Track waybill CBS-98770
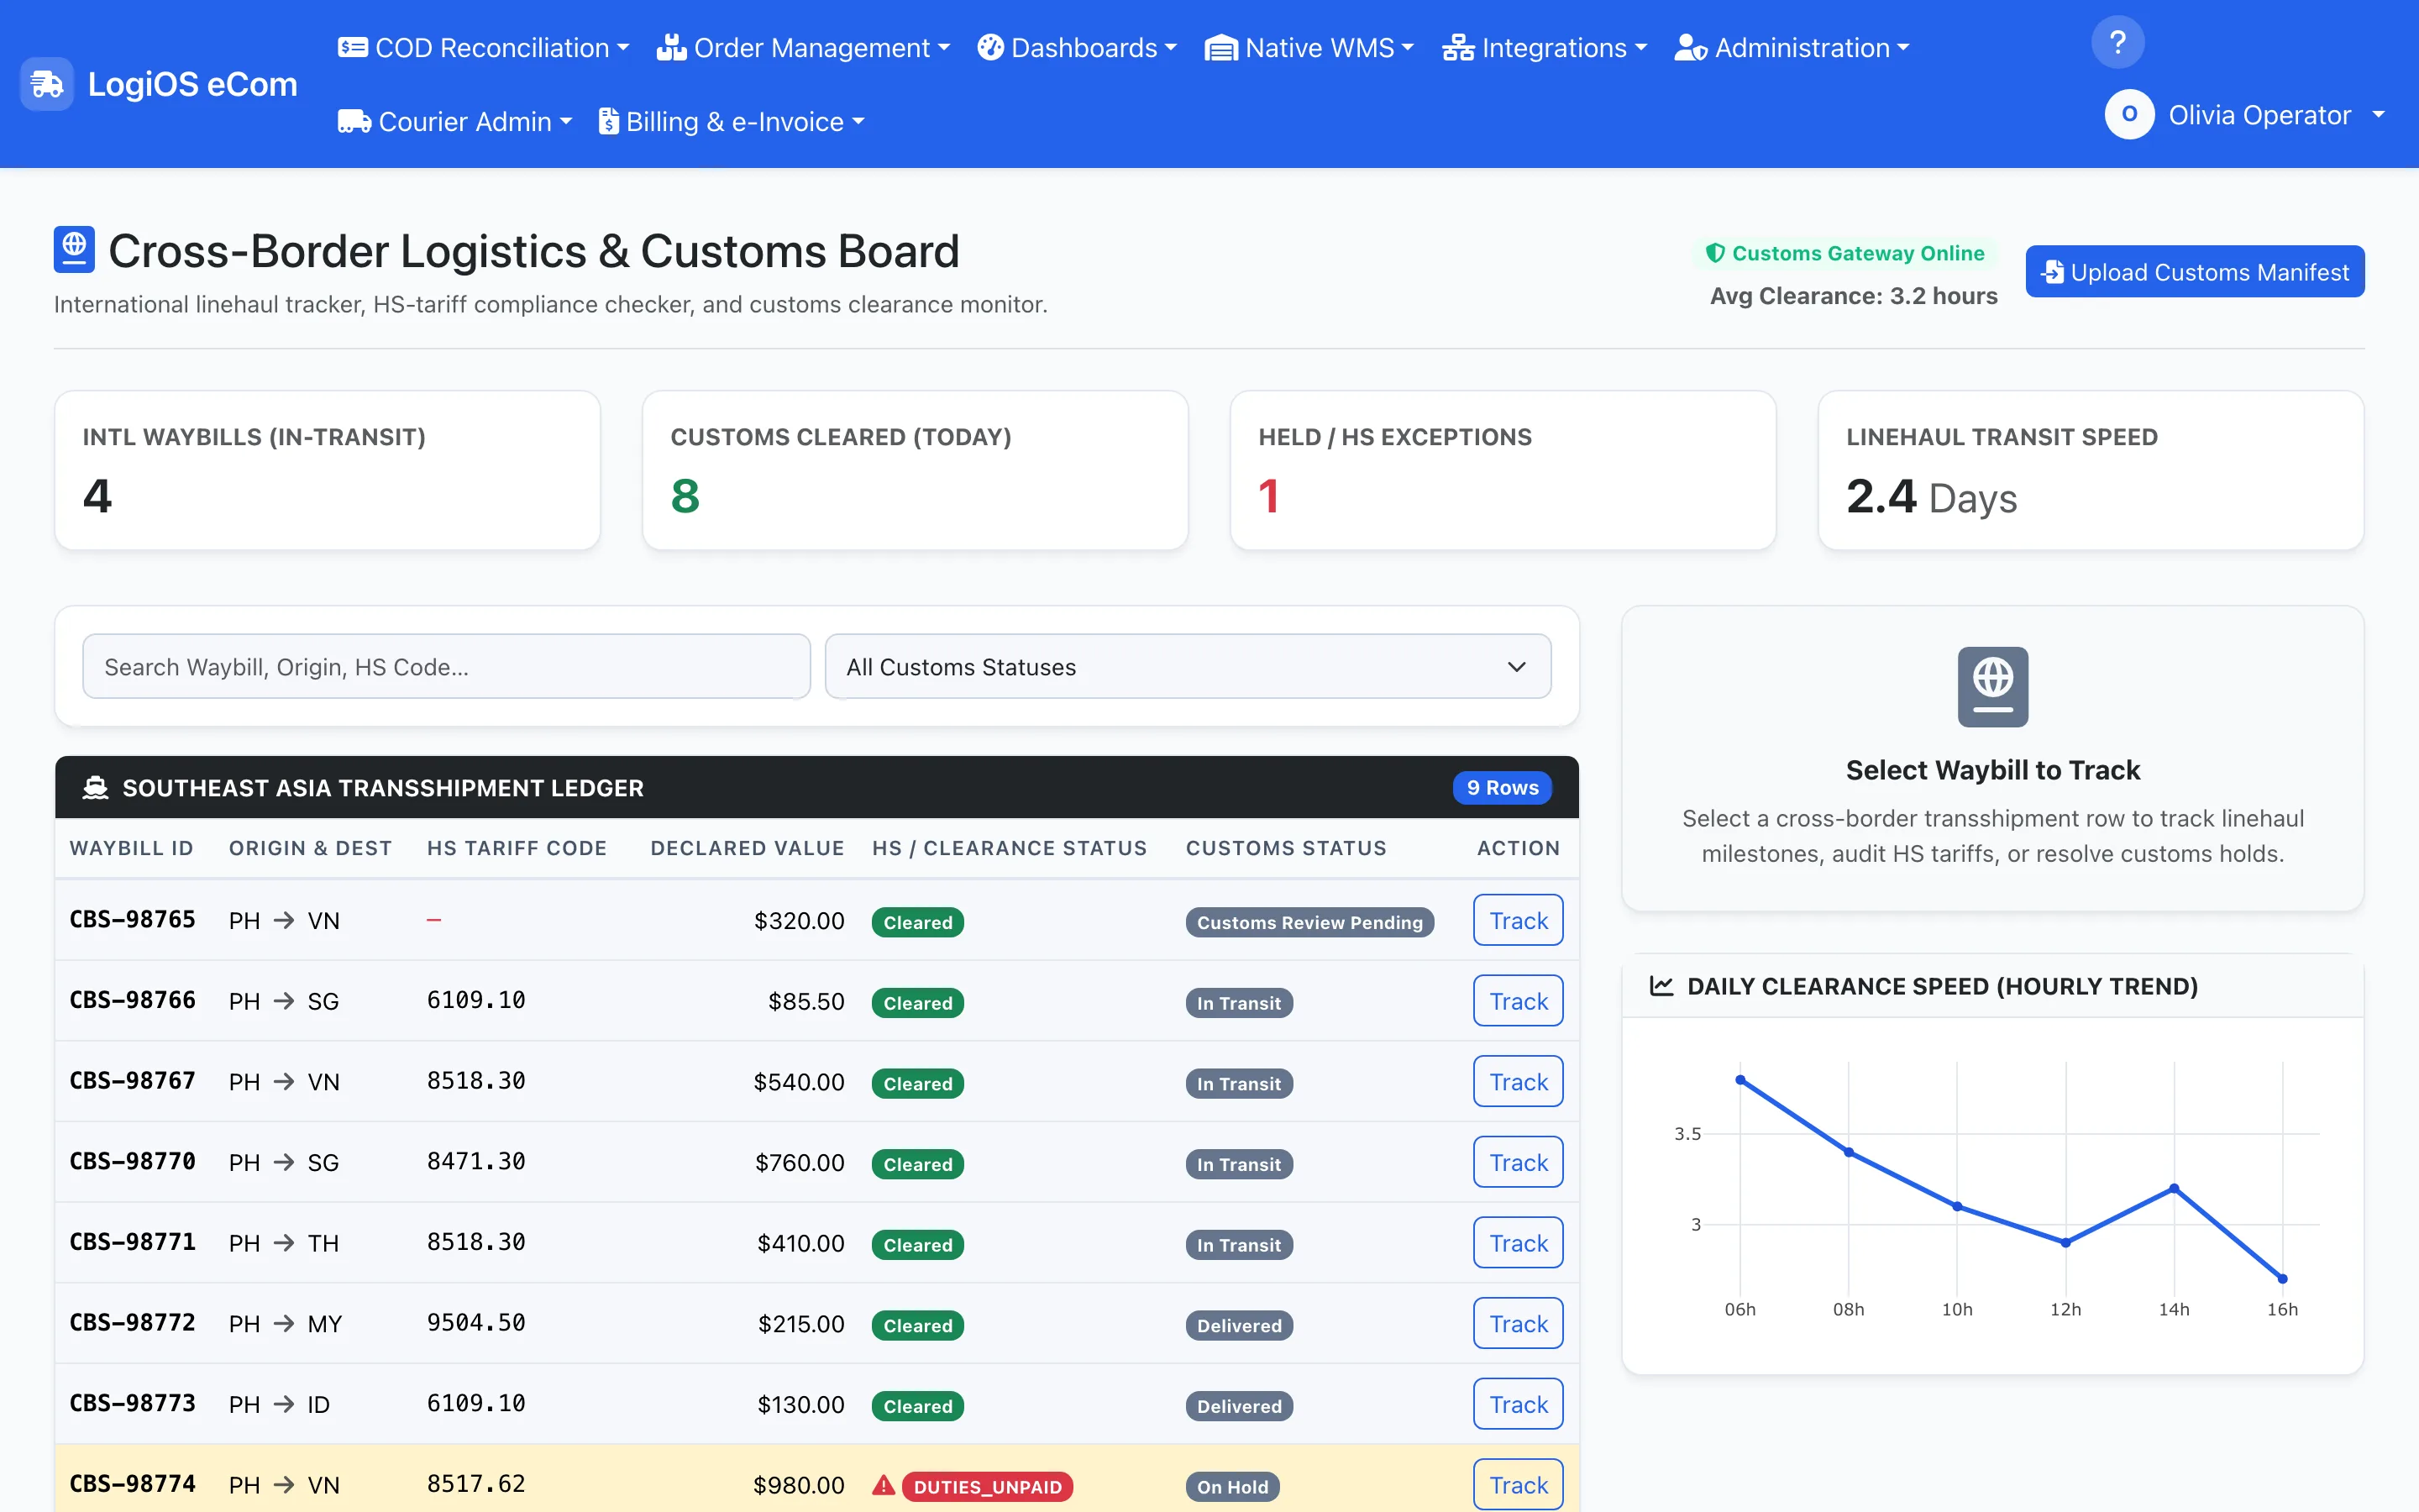The width and height of the screenshot is (2419, 1512). 1518,1162
